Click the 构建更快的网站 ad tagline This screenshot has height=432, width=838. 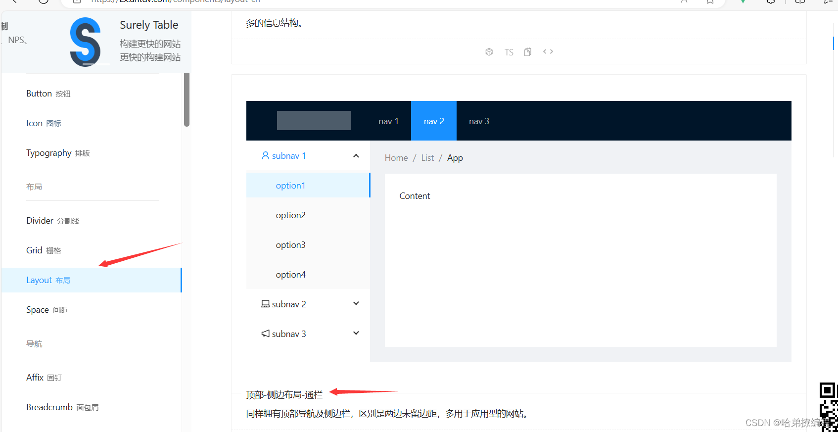coord(150,44)
